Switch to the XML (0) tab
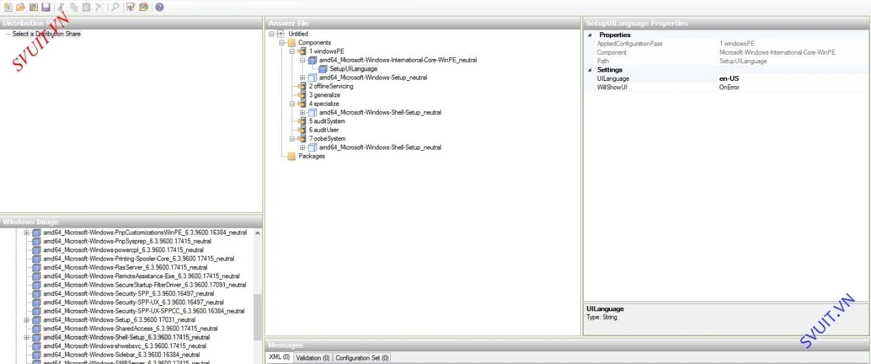The height and width of the screenshot is (364, 871). [x=279, y=358]
